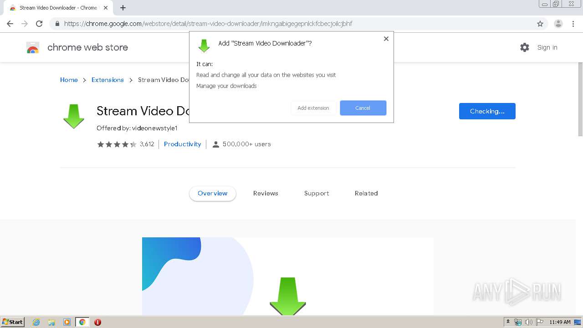Click the volume tray icon
This screenshot has height=328, width=583.
point(529,322)
